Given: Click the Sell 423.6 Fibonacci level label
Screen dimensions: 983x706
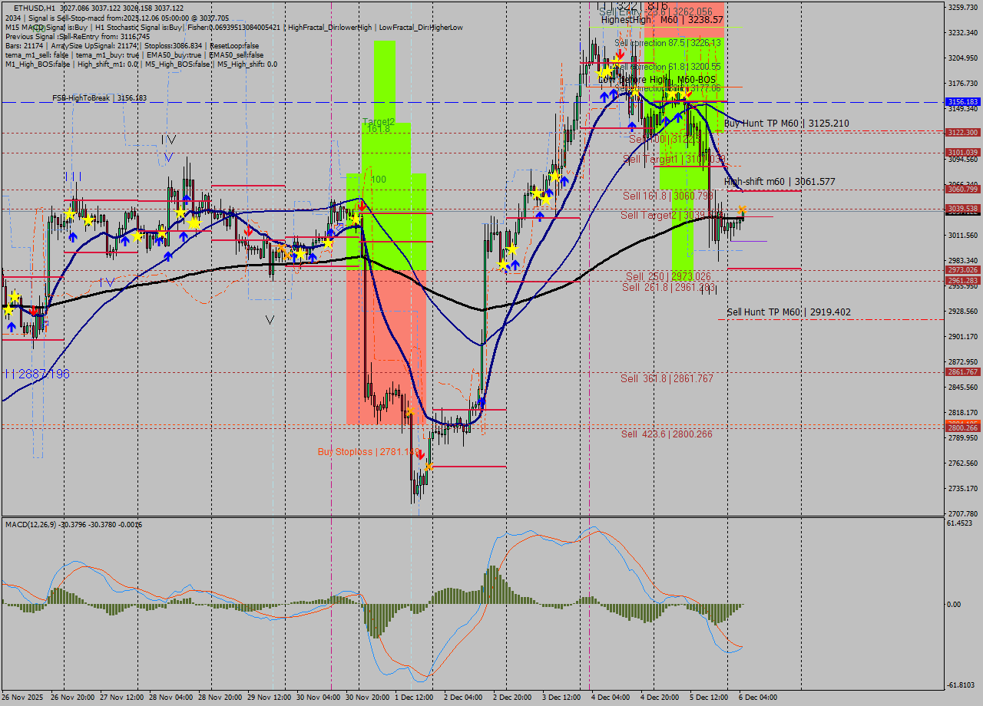Looking at the screenshot, I should 666,434.
